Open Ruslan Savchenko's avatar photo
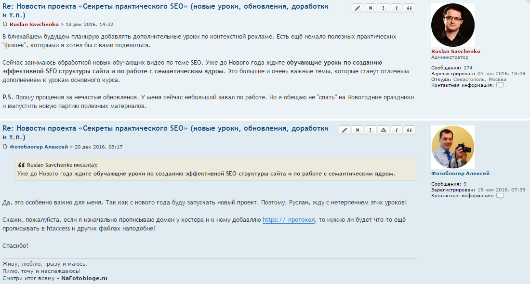Image resolution: width=530 pixels, height=284 pixels. [453, 25]
